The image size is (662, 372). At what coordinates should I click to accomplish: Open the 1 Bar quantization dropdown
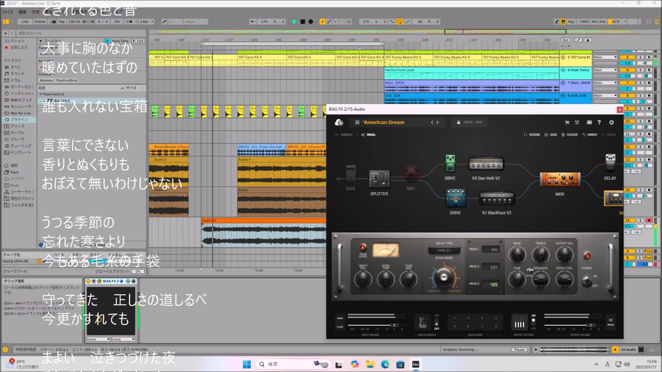(x=146, y=21)
